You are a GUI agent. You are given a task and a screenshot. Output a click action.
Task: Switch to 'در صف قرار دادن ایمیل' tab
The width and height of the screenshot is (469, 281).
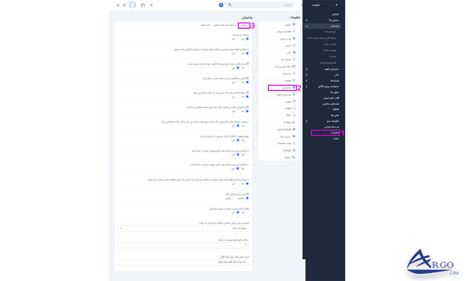coord(225,25)
